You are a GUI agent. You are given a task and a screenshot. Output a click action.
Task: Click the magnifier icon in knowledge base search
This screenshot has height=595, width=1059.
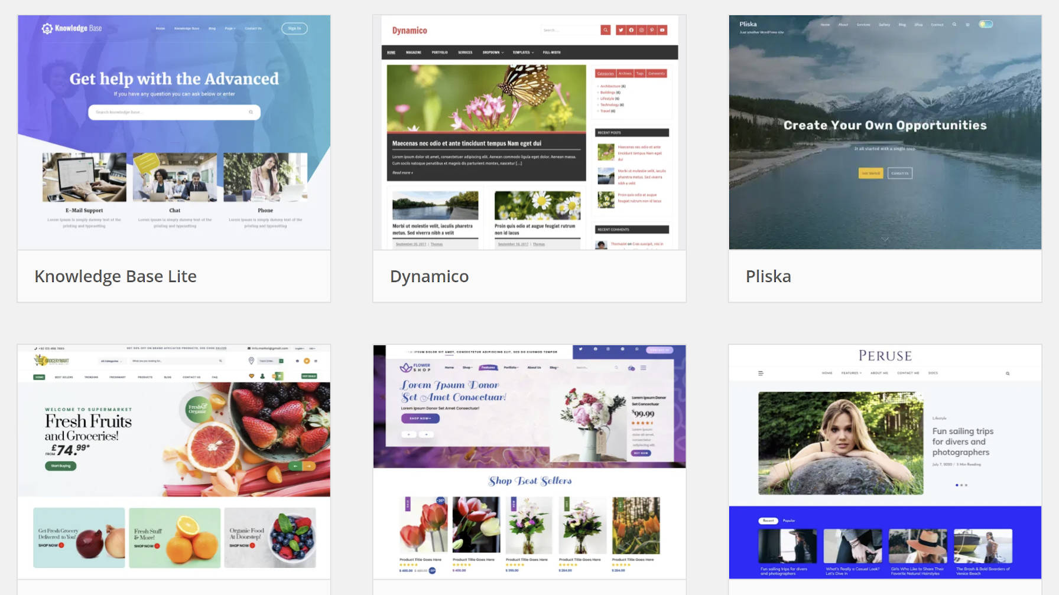[251, 112]
